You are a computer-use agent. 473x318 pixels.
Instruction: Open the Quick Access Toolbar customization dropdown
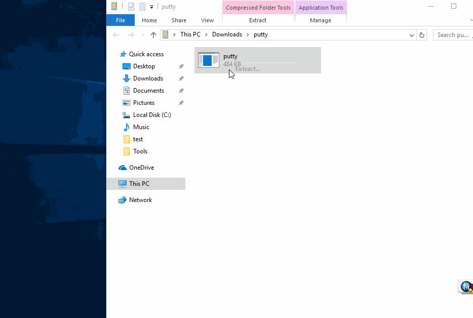point(150,7)
